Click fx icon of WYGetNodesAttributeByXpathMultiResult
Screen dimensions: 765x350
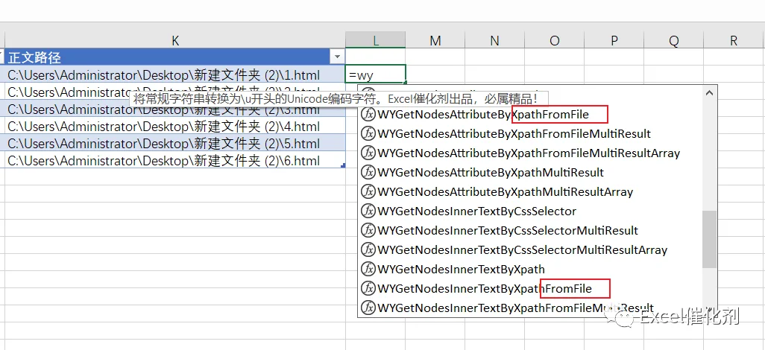368,173
